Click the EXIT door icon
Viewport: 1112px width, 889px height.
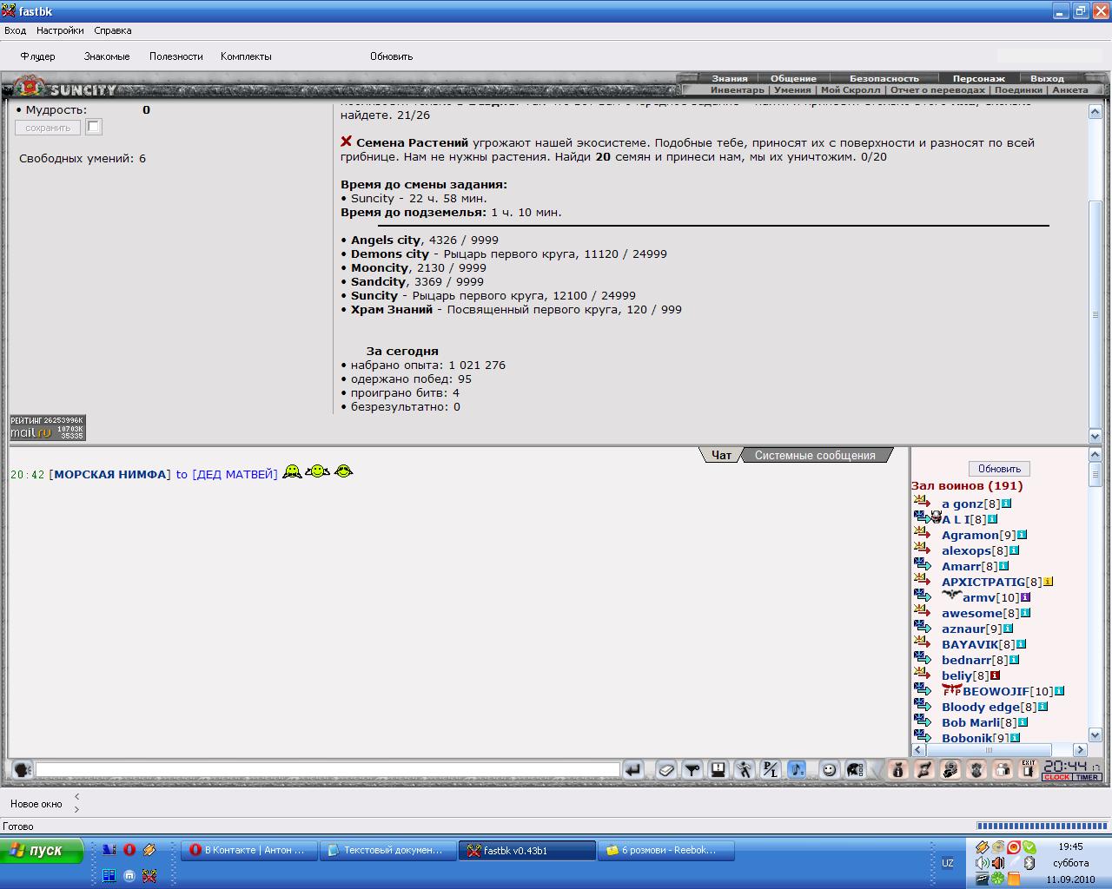[x=1029, y=769]
